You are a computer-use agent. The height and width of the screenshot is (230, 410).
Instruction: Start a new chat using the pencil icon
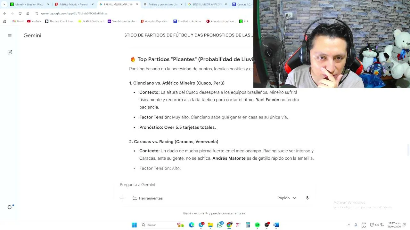click(x=10, y=52)
